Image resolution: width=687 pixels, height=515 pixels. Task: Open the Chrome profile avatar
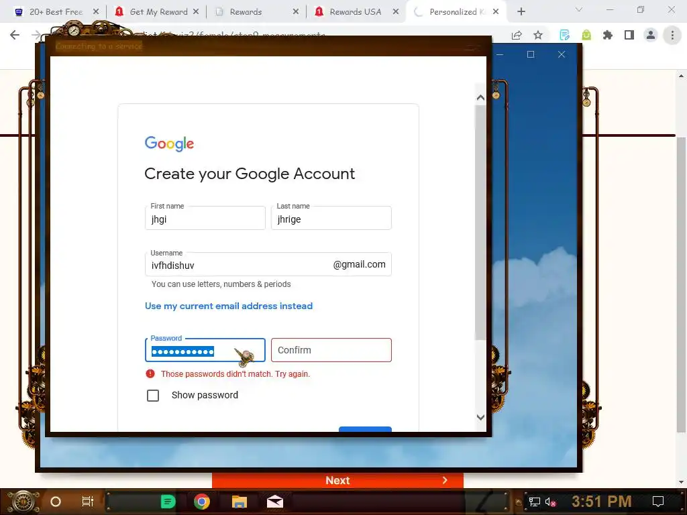coord(651,36)
